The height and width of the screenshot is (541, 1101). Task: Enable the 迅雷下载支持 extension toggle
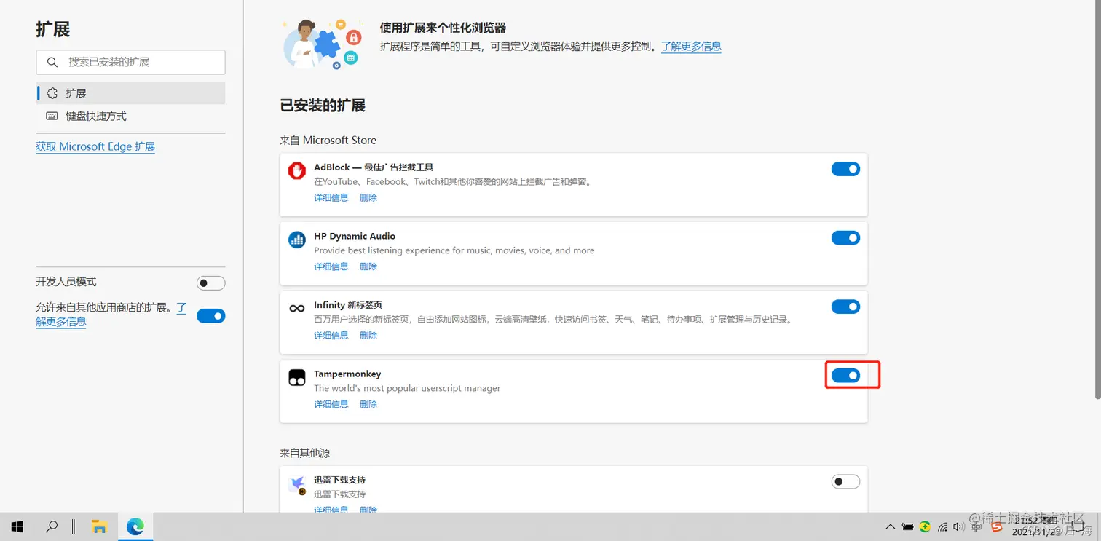(x=845, y=481)
